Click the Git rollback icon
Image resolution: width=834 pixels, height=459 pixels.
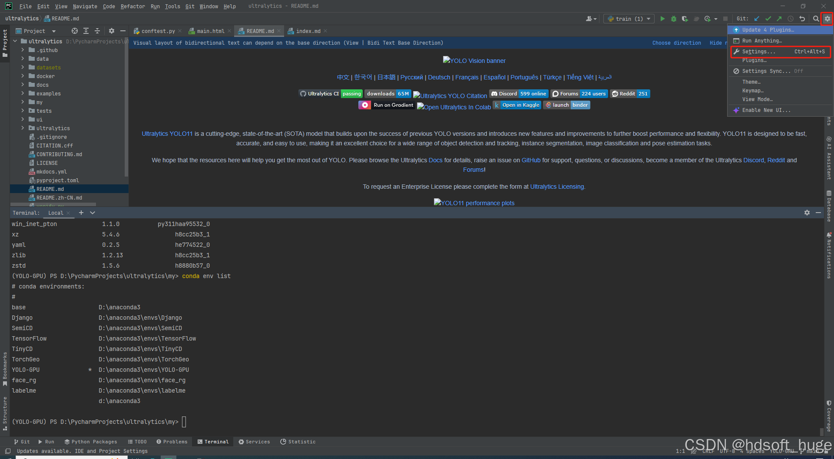[x=802, y=19]
